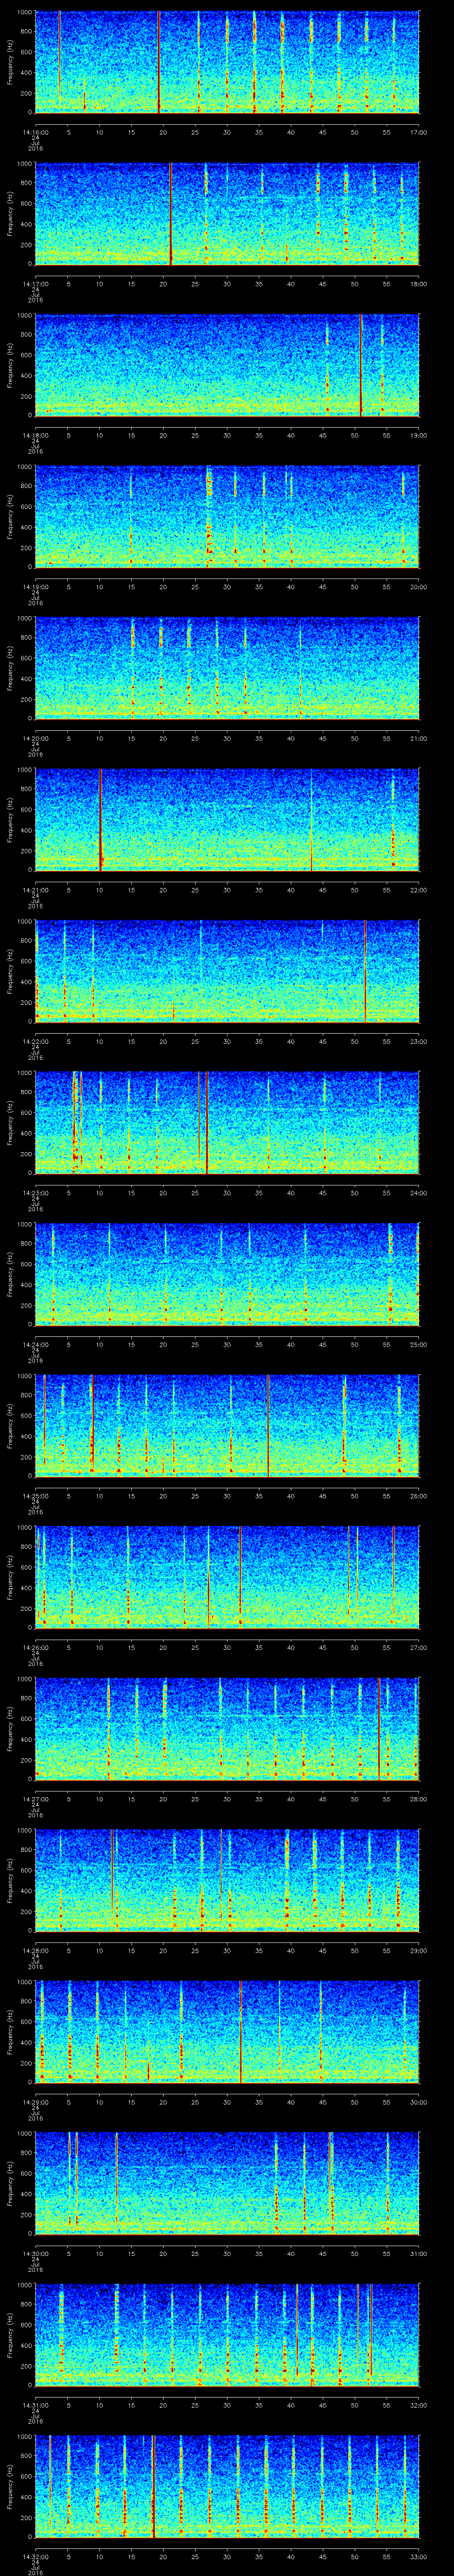This screenshot has height=2576, width=454.
Task: Select the '19:00' end time label
Action: (x=418, y=435)
